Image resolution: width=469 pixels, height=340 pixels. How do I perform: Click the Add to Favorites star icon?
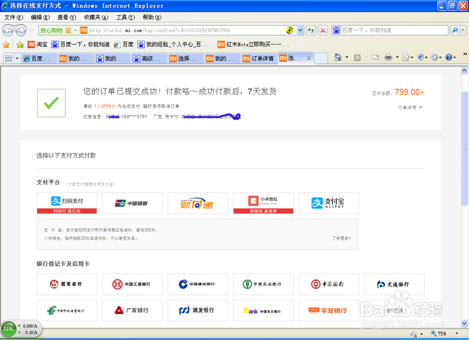click(x=20, y=45)
